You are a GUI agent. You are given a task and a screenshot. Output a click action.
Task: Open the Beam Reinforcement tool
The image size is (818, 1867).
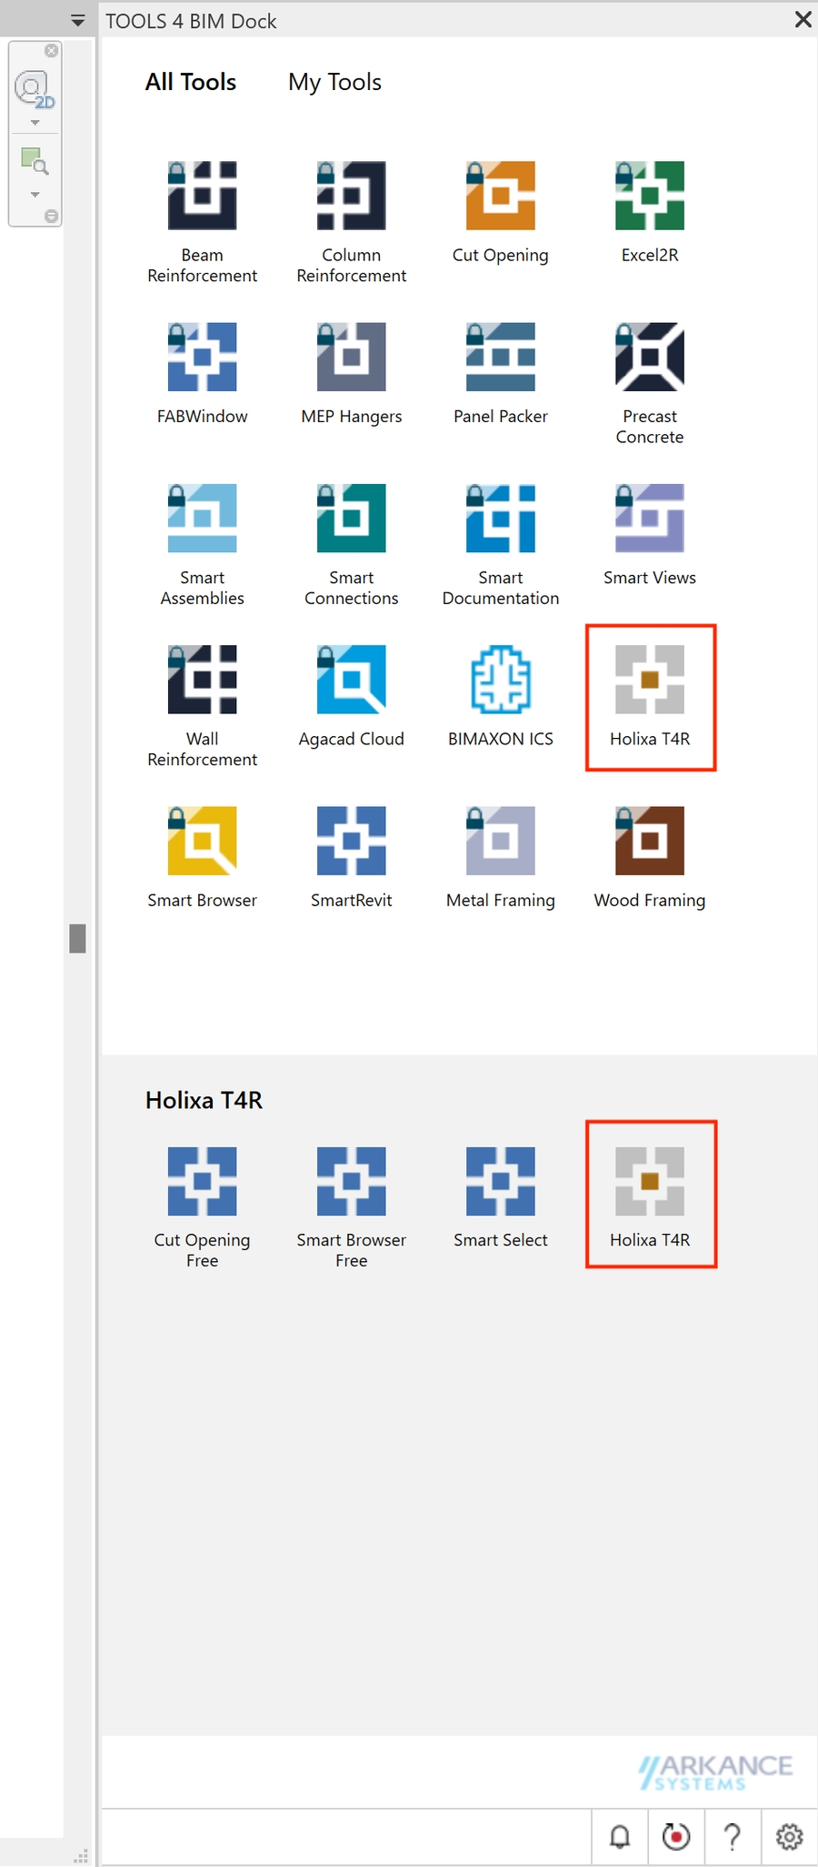202,197
